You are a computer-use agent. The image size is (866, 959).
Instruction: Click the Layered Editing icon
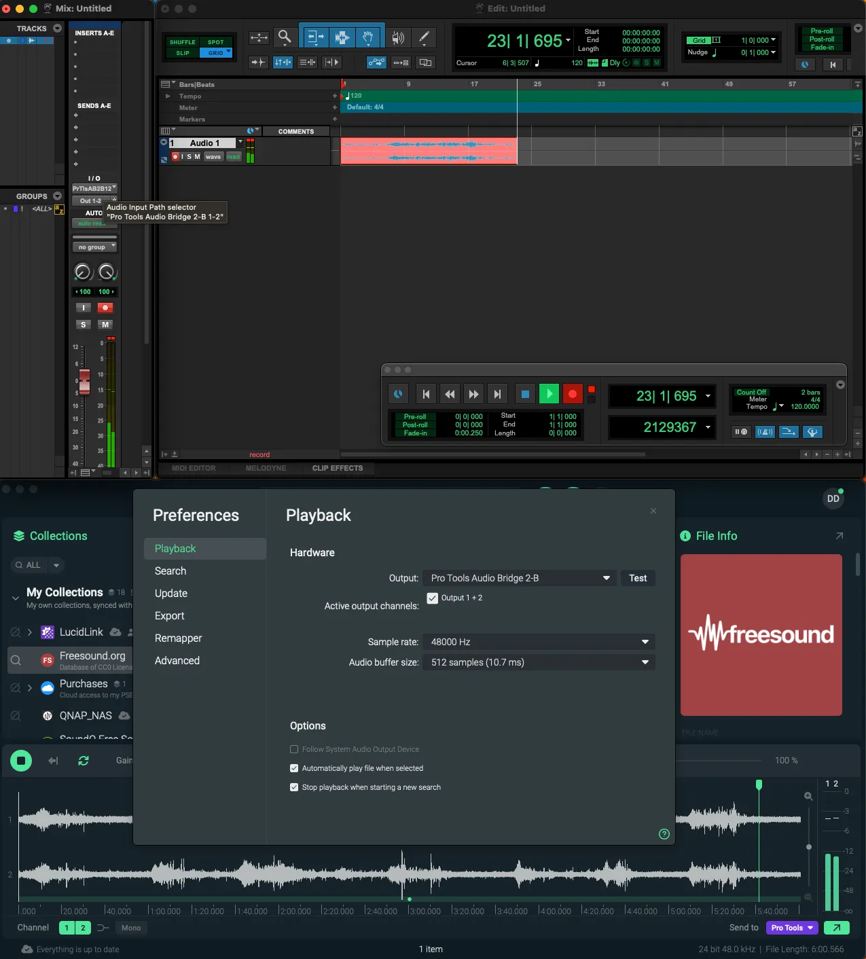(426, 62)
